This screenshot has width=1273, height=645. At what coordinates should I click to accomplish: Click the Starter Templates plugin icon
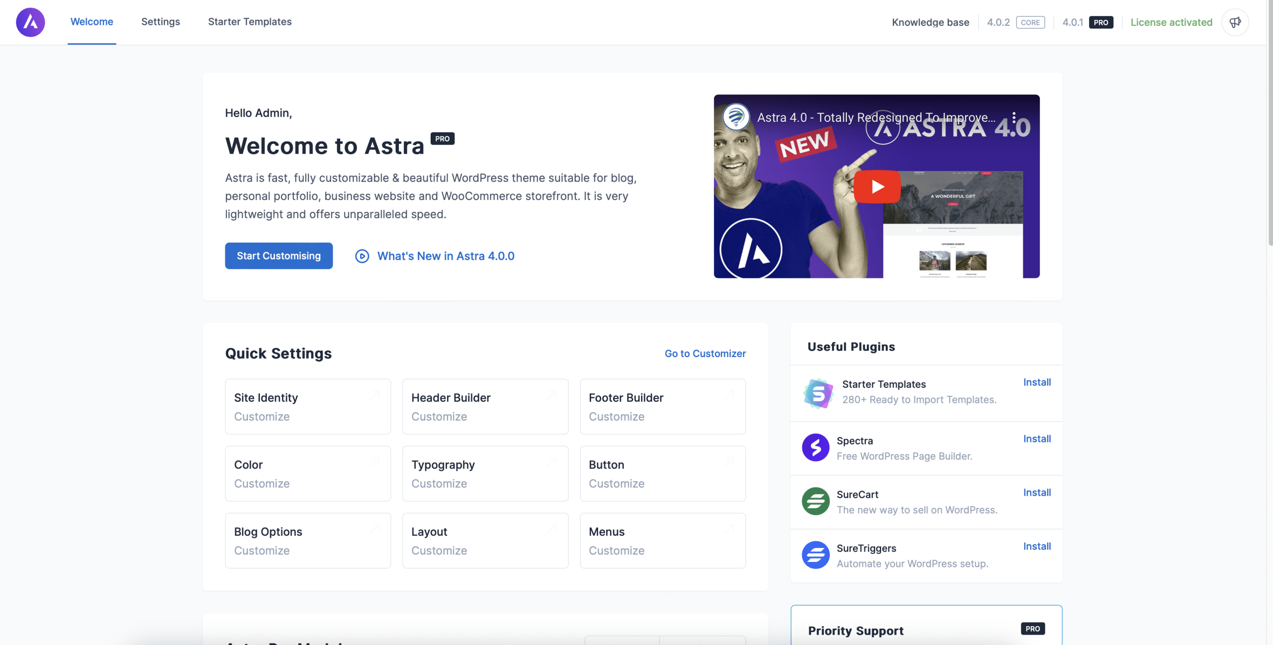coord(818,393)
